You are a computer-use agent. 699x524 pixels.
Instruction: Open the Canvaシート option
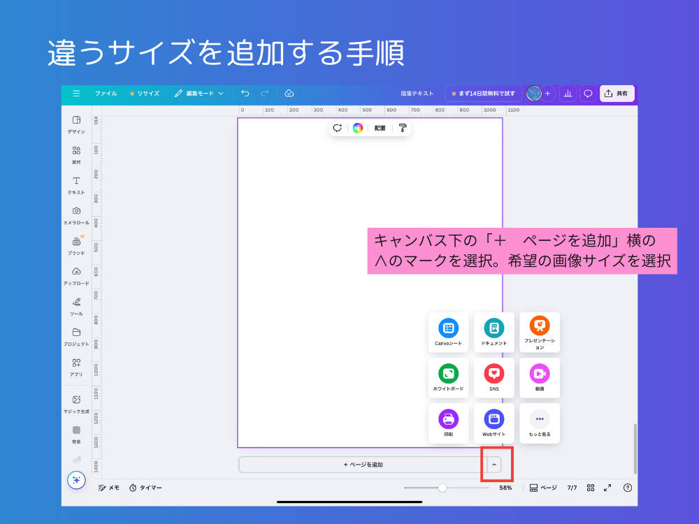point(448,328)
